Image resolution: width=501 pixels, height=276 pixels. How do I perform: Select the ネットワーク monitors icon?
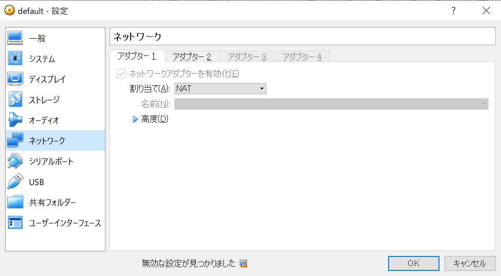15,140
